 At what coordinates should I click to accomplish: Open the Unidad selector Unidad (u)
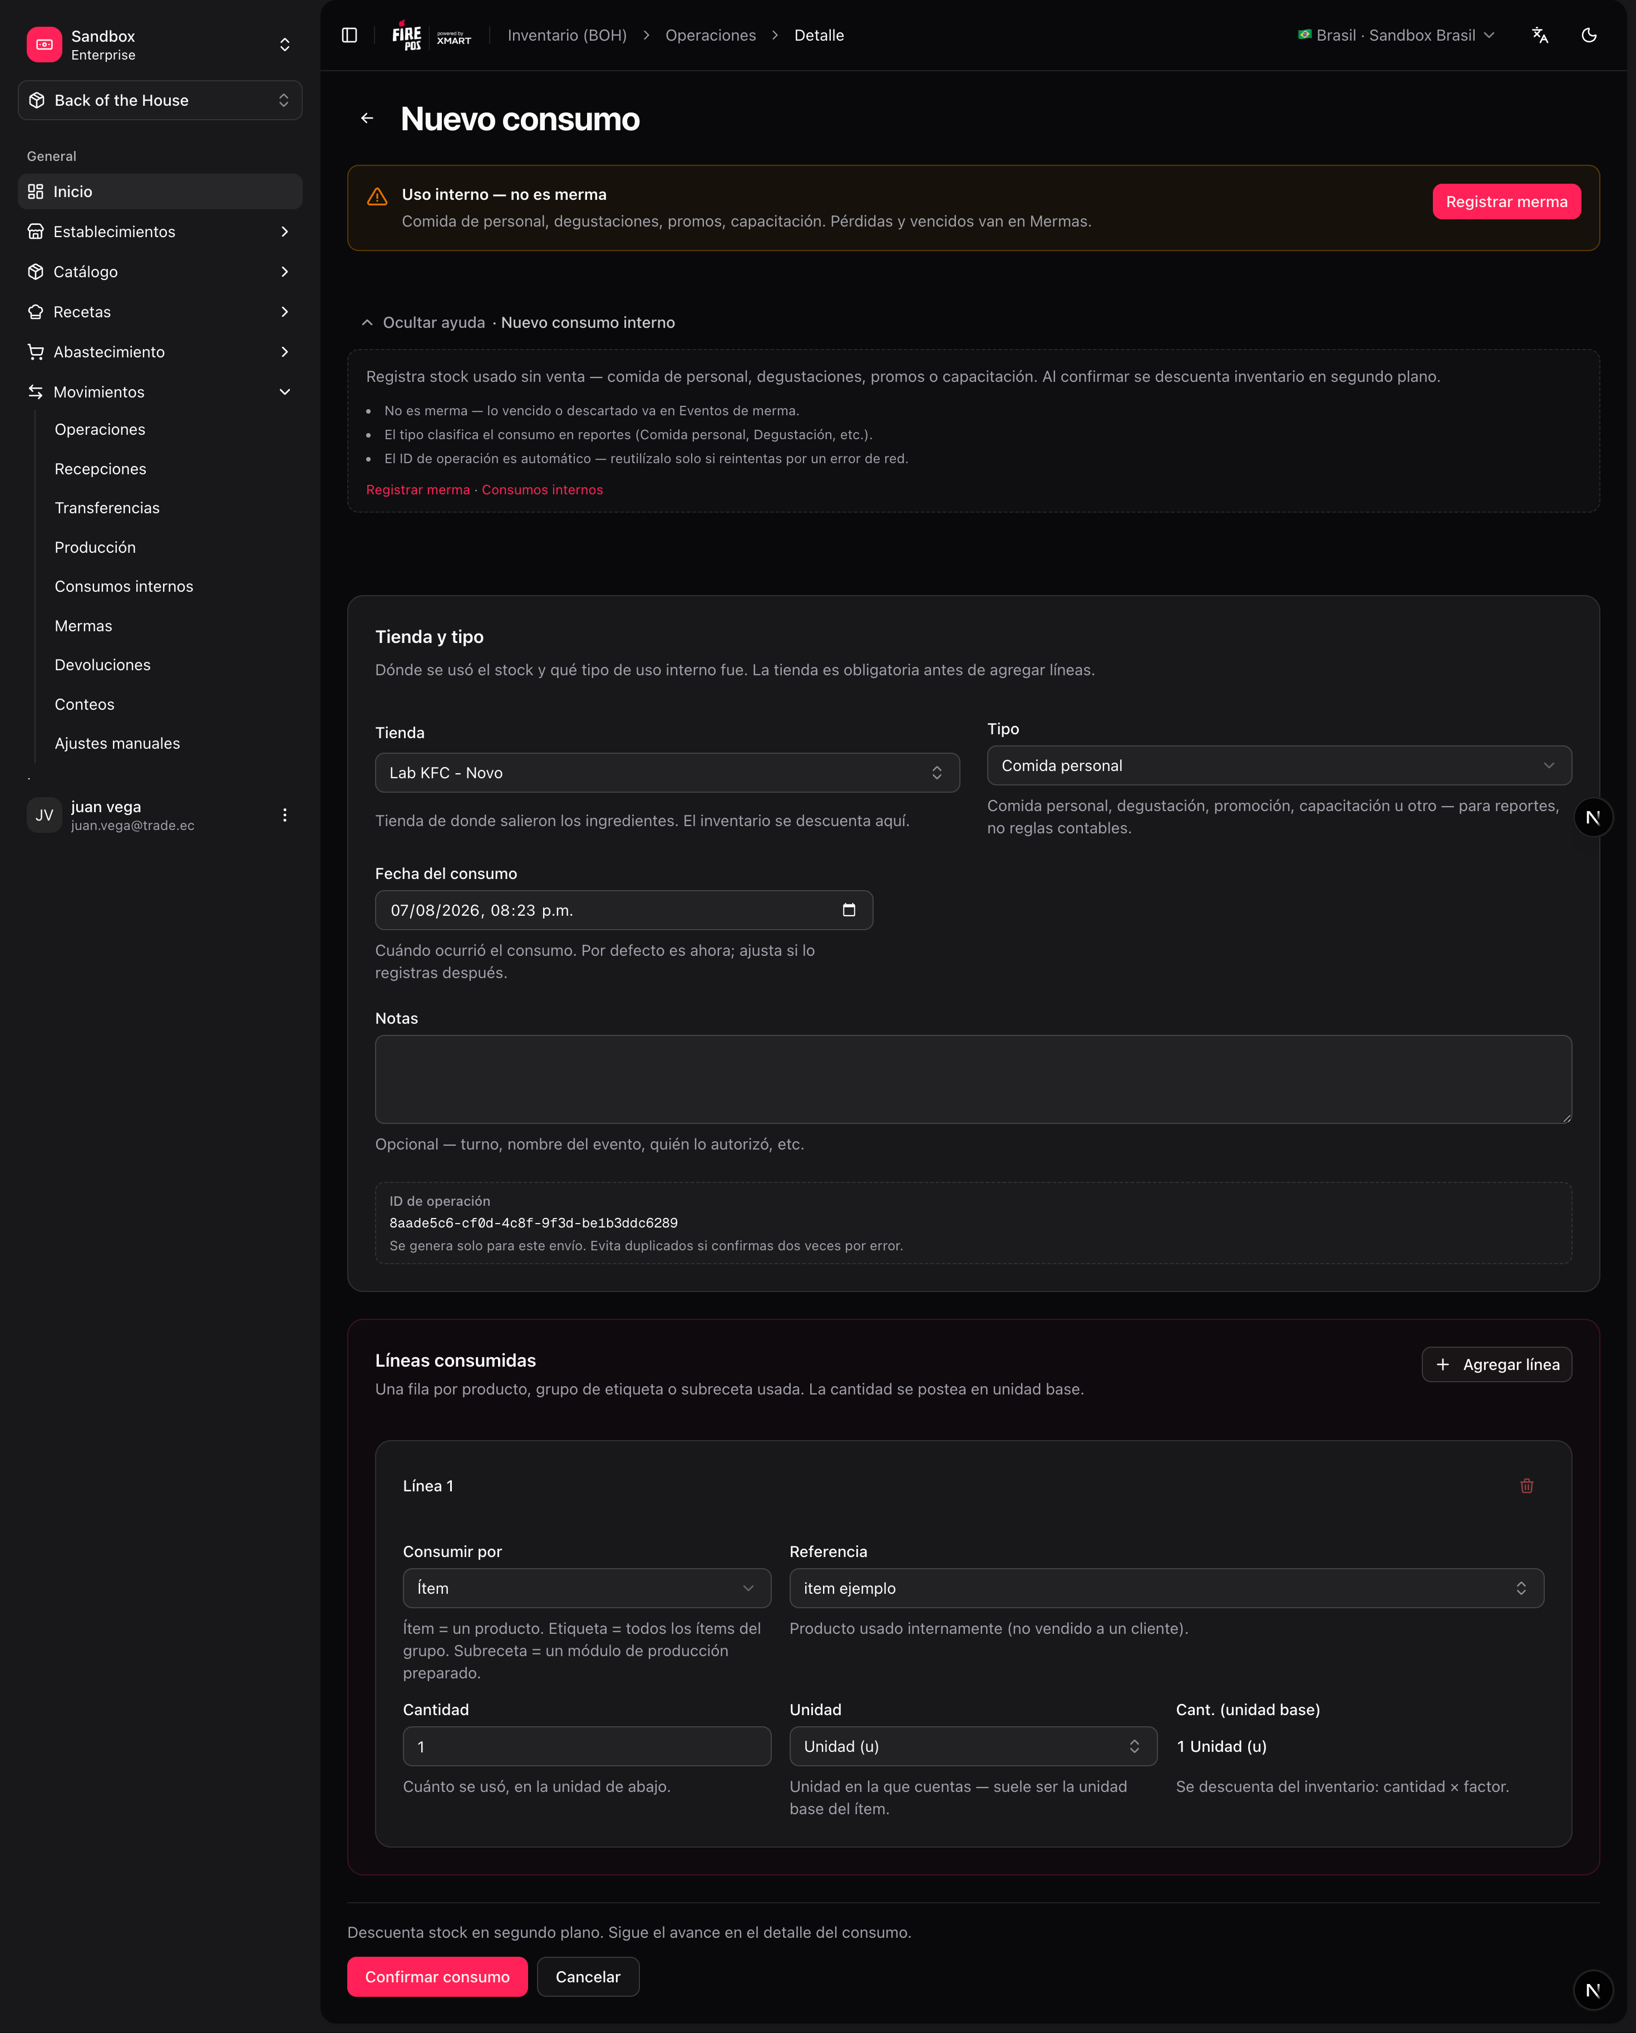click(x=973, y=1746)
